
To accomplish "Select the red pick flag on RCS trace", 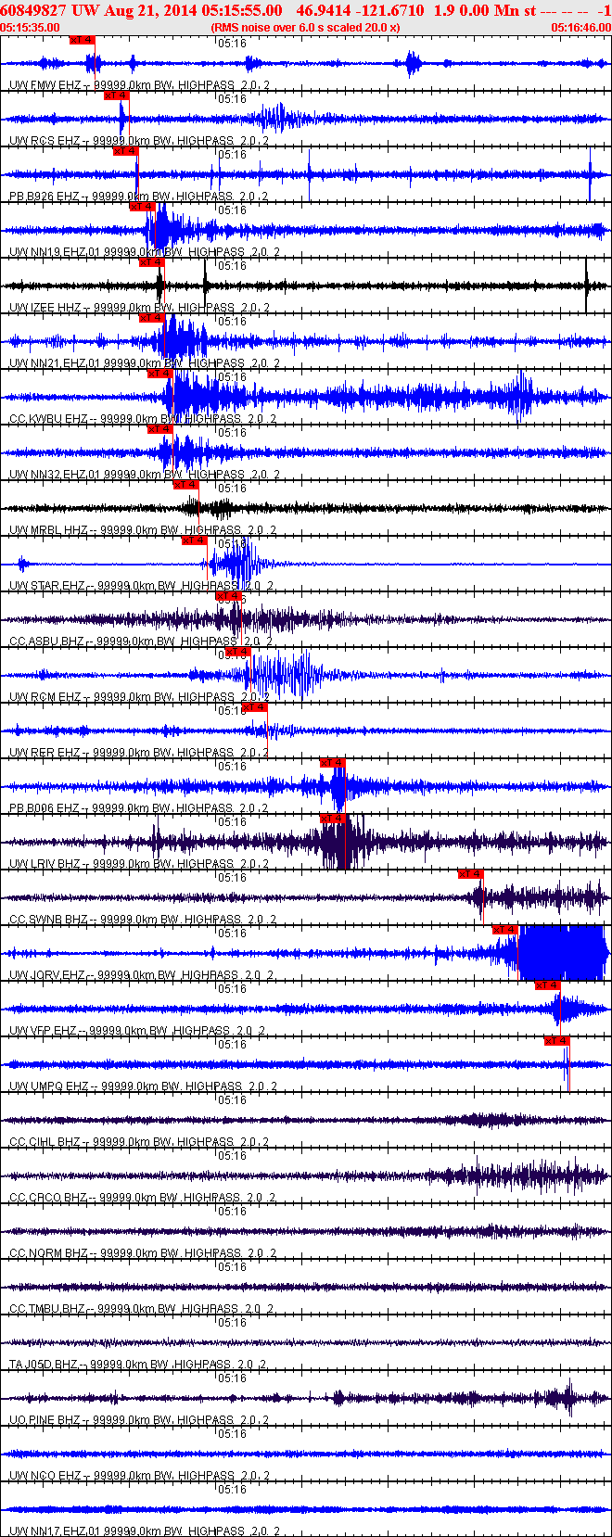I will point(116,95).
